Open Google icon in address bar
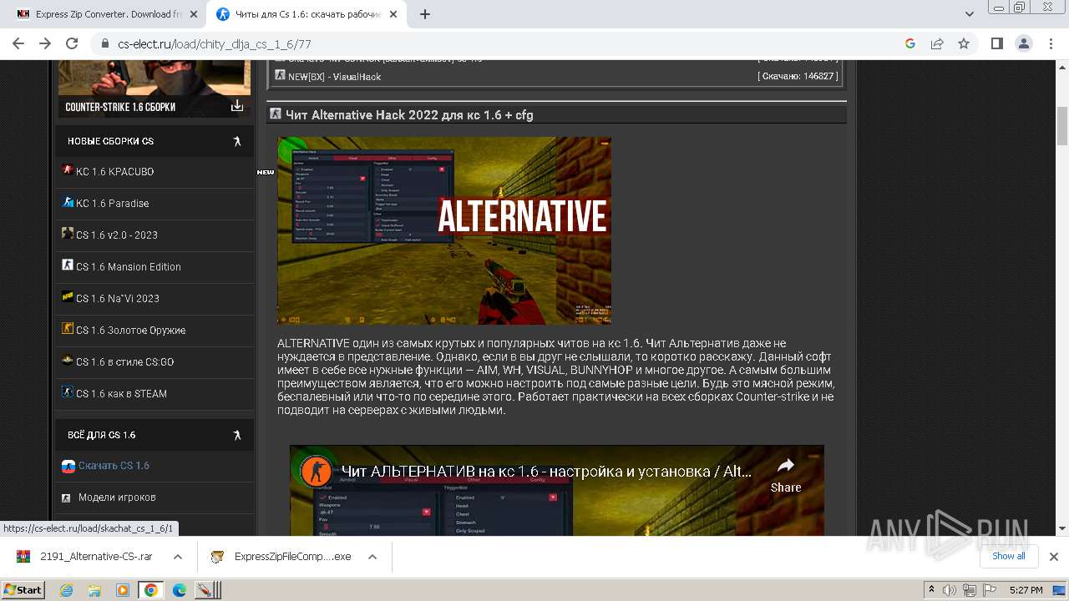 point(910,43)
